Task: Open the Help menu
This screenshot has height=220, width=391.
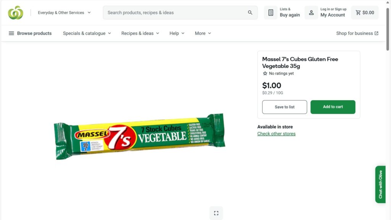Action: click(177, 33)
